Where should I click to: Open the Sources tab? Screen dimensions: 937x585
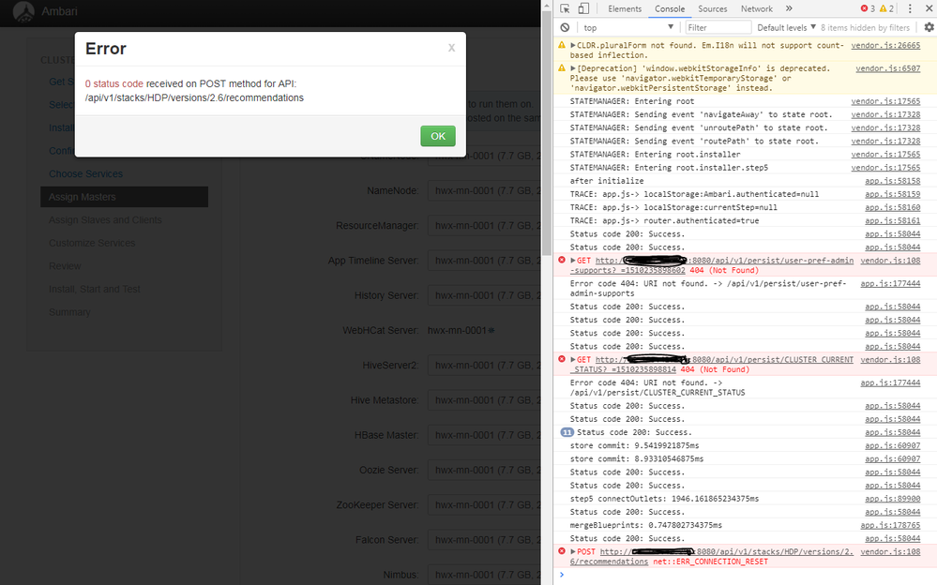point(712,9)
